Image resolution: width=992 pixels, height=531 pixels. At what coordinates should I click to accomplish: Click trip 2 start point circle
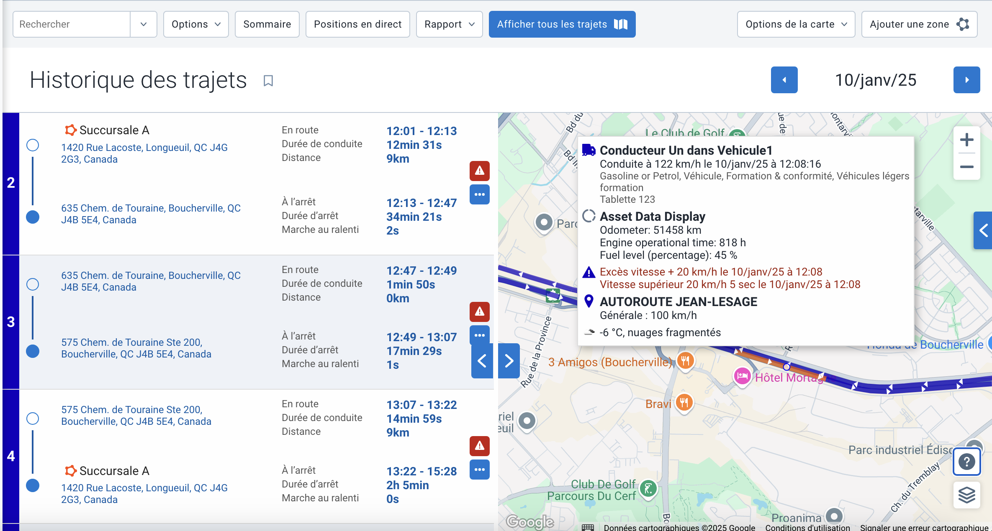click(33, 145)
